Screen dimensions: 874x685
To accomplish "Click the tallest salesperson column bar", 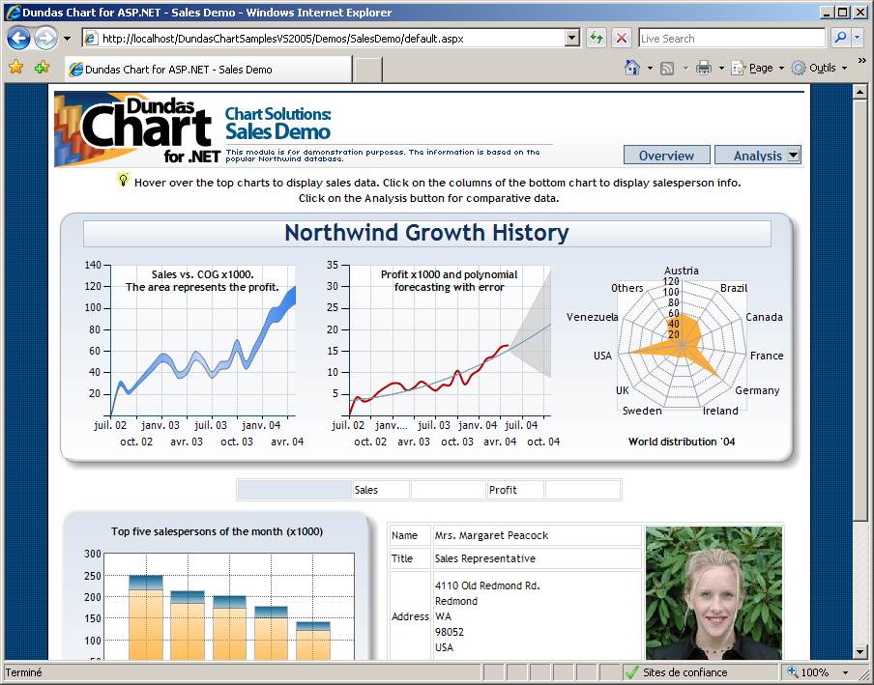I will (x=146, y=617).
